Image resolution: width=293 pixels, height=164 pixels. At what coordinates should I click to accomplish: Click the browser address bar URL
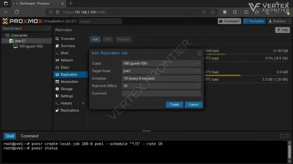[x=84, y=12]
